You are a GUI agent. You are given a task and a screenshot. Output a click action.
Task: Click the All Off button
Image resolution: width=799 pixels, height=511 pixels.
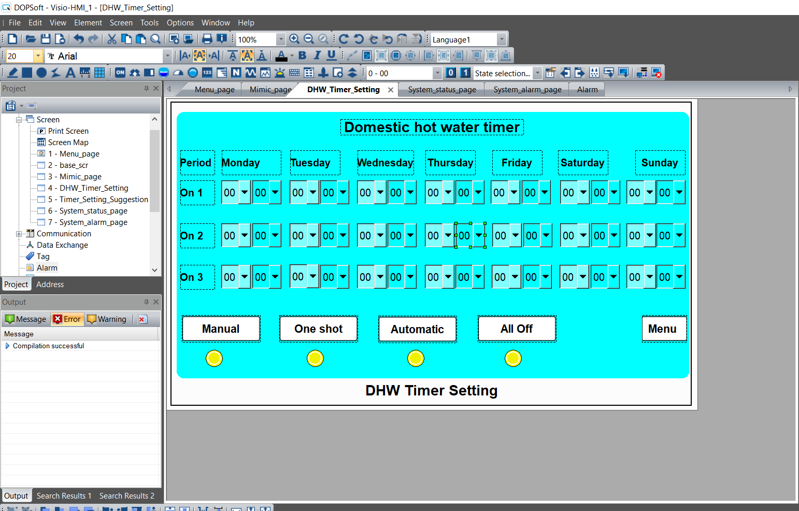[517, 329]
